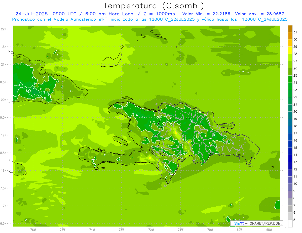The height and width of the screenshot is (233, 302).
Task: Click the "68W" longitude label
Action: 269,230
